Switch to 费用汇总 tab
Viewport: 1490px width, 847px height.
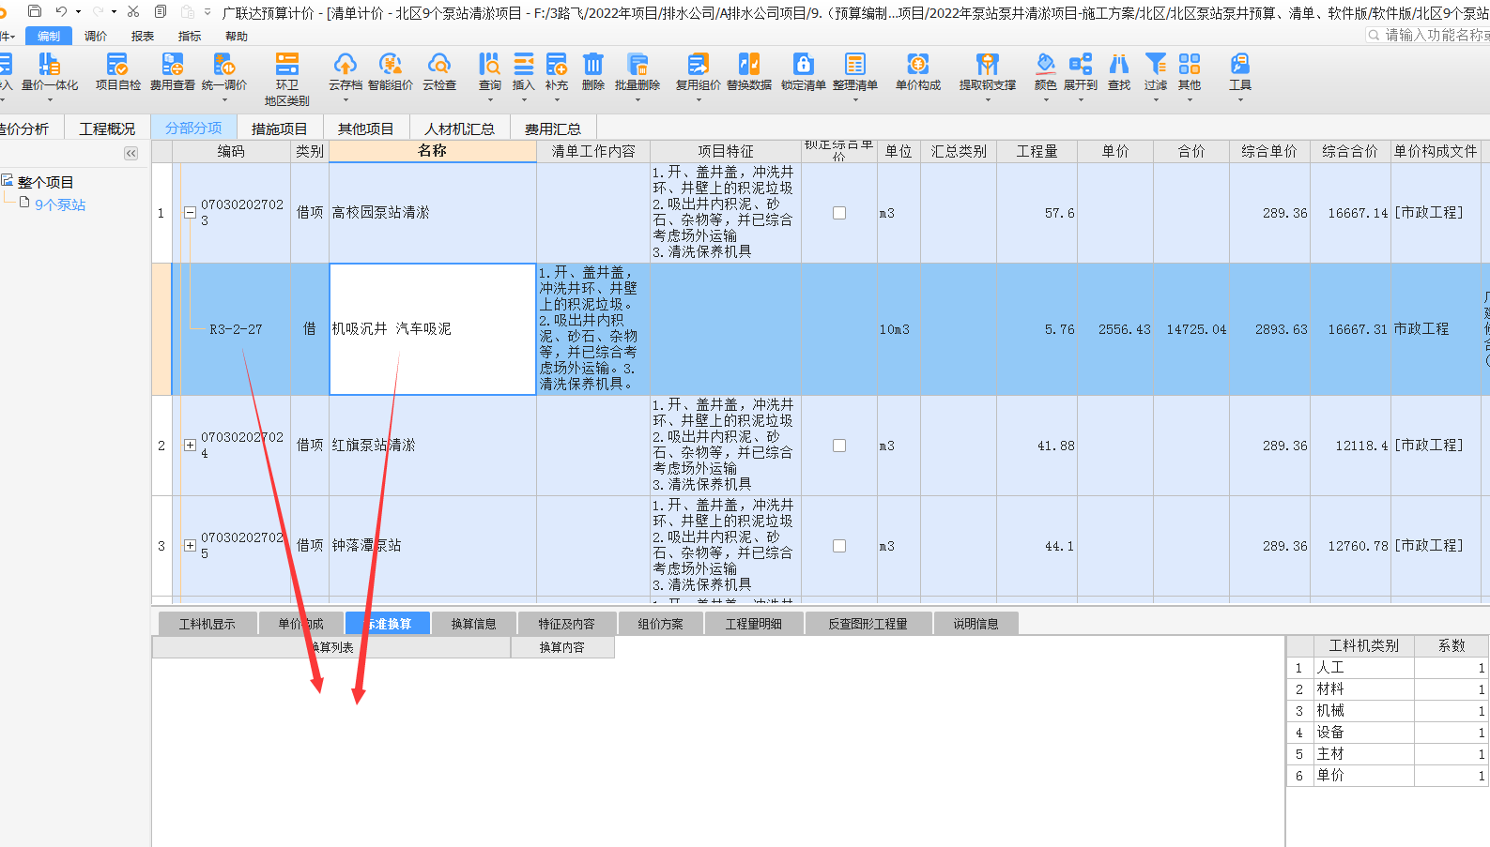coord(553,129)
